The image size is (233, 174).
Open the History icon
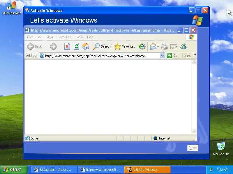(x=142, y=46)
